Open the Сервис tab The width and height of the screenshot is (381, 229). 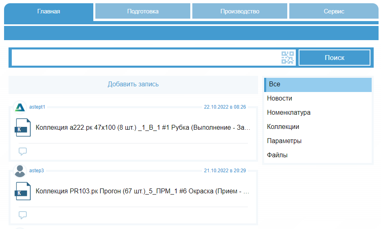[334, 11]
